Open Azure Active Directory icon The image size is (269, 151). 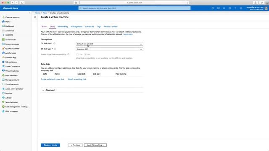3,89
